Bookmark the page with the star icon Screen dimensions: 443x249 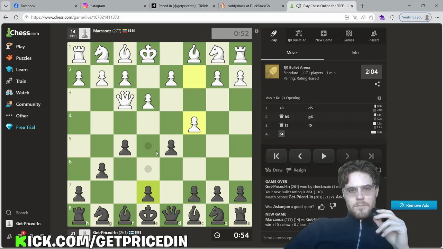(x=371, y=17)
